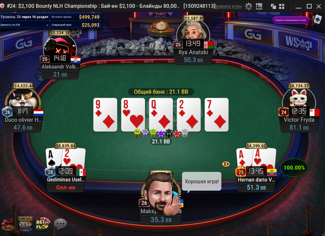Open the dice and roulette casino icon

[7, 224]
